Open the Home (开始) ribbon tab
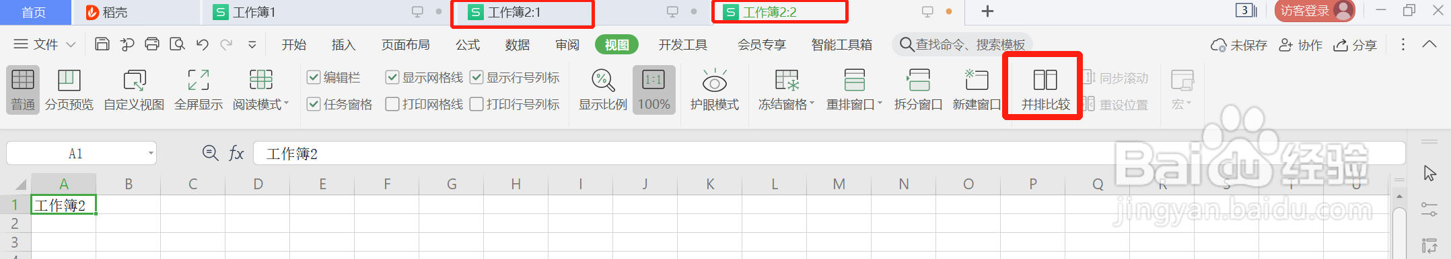 point(294,45)
